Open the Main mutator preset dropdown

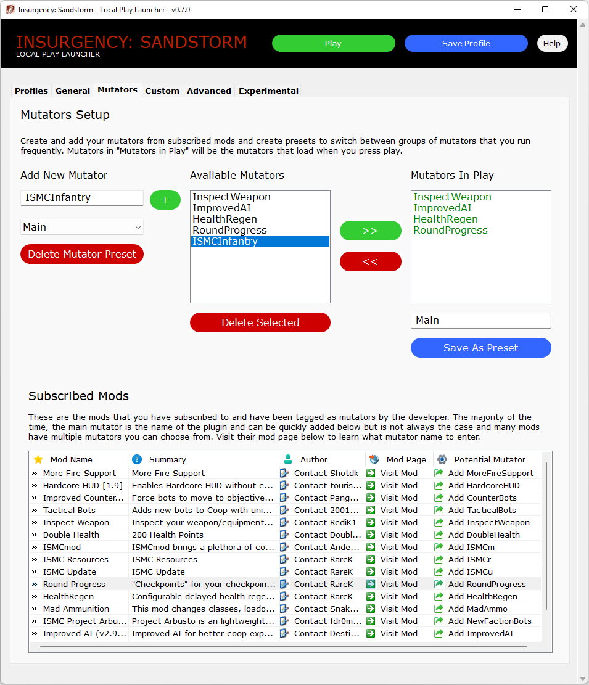tap(81, 227)
